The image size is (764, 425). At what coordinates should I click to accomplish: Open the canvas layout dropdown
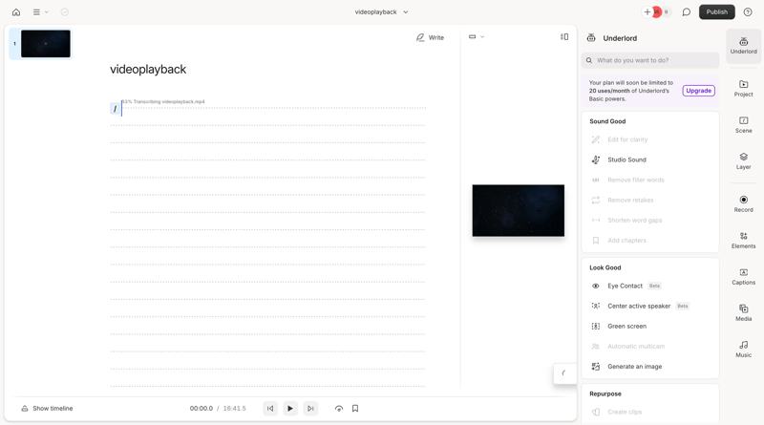point(477,36)
